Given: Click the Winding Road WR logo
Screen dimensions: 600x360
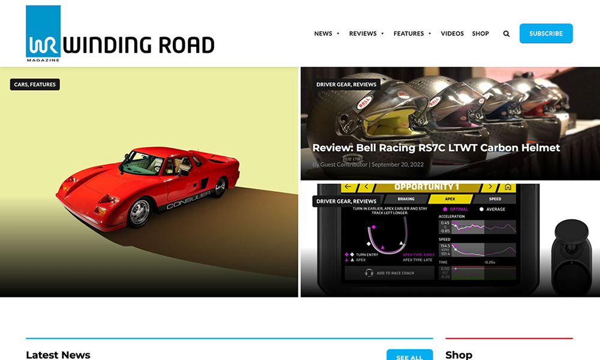Looking at the screenshot, I should pos(43,34).
